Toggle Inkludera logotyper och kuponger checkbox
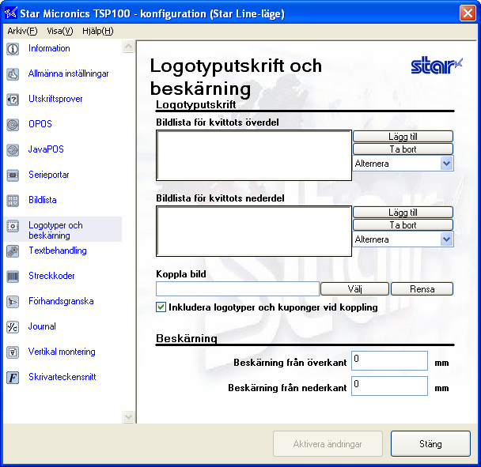The height and width of the screenshot is (467, 481). pyautogui.click(x=161, y=307)
